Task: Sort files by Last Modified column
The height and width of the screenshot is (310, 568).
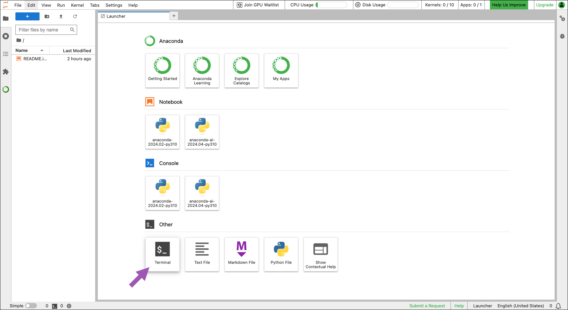Action: pyautogui.click(x=72, y=51)
